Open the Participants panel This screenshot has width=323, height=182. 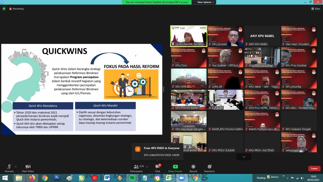[x=137, y=168]
